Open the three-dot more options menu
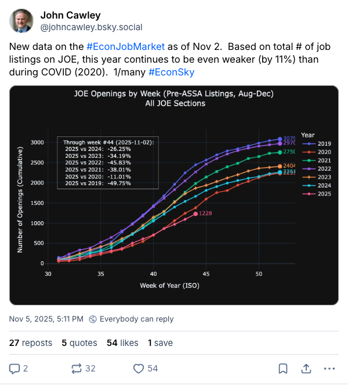This screenshot has width=348, height=386. pyautogui.click(x=329, y=368)
